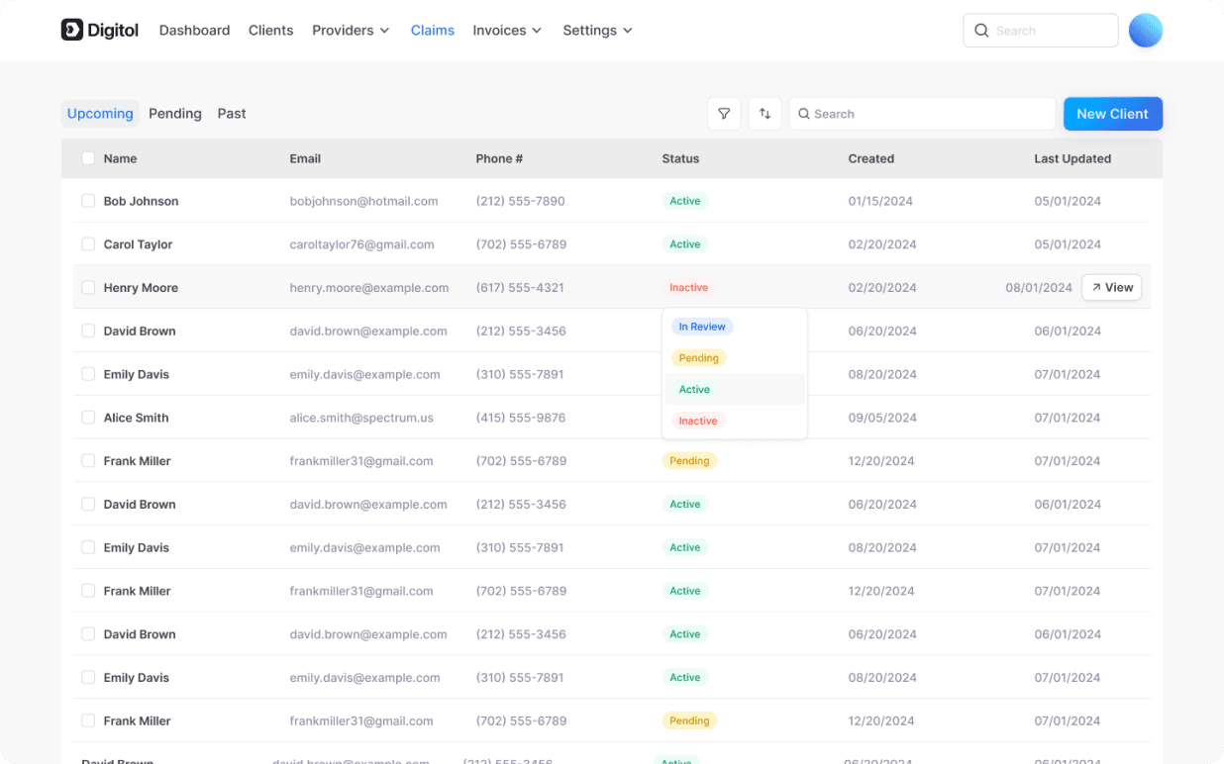This screenshot has width=1224, height=764.
Task: Open the filter funnel icon button
Action: tap(724, 114)
